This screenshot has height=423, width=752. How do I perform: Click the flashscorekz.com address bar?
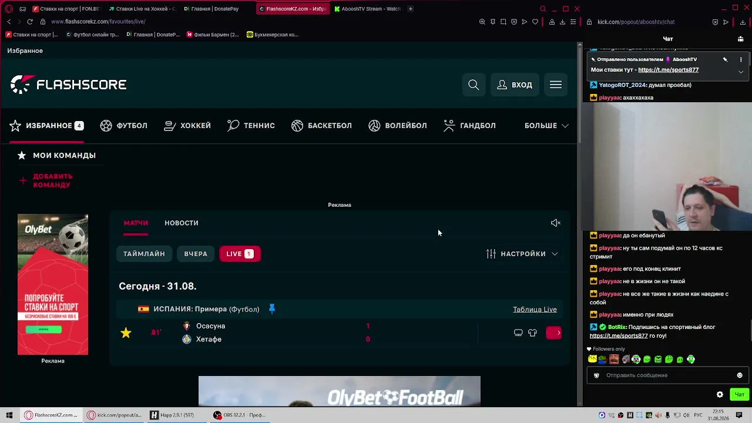click(98, 22)
